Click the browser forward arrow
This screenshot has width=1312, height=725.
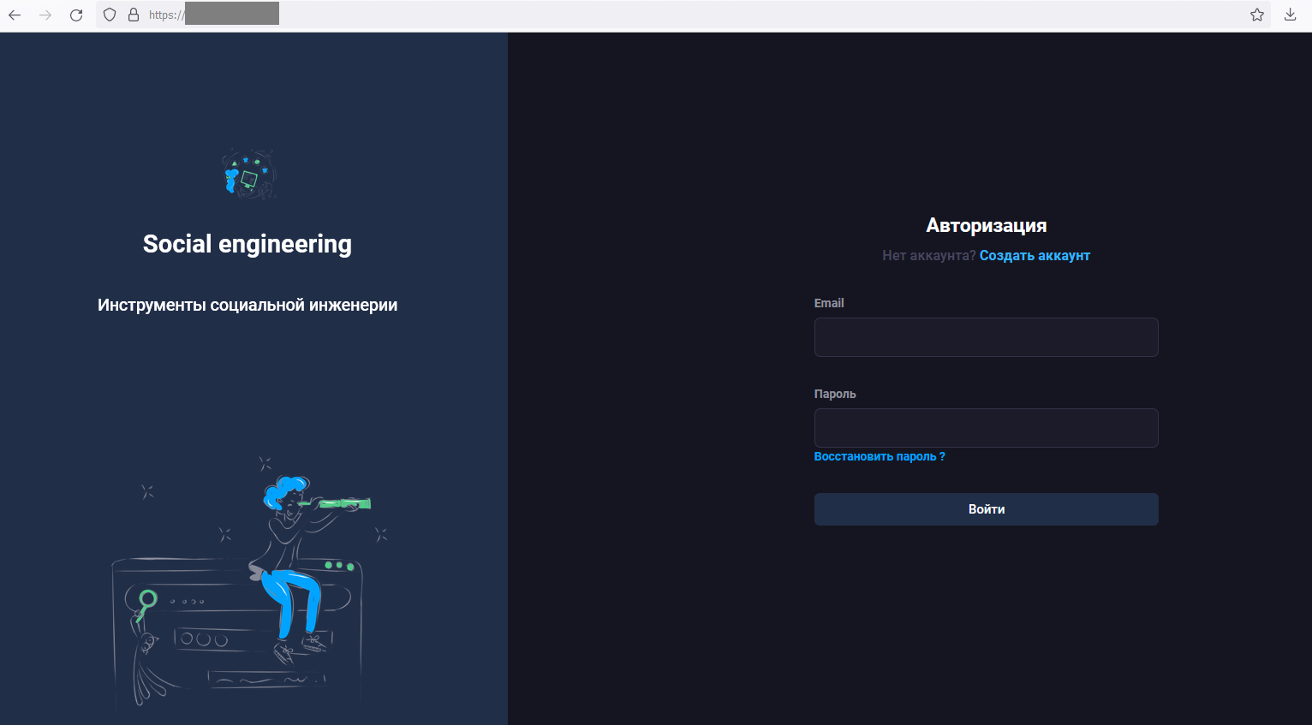(45, 15)
